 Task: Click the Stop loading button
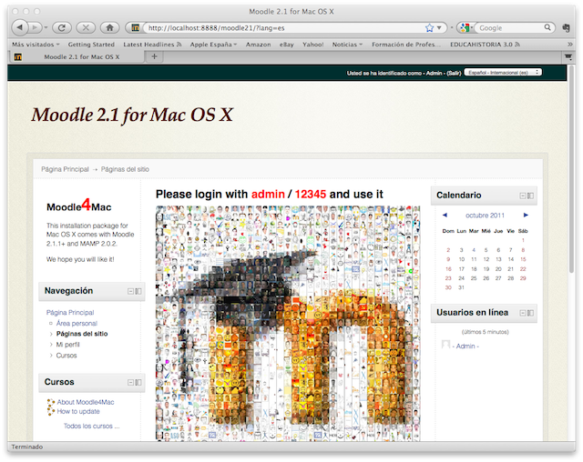pos(87,27)
